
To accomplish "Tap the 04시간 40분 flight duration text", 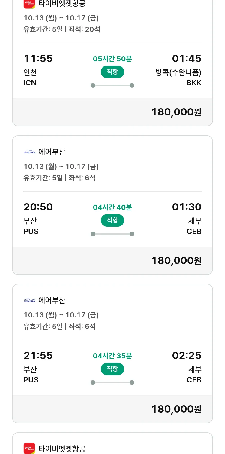I will (112, 207).
